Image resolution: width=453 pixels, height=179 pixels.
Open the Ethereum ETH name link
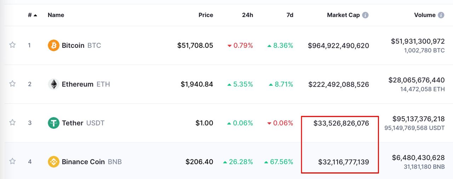click(x=86, y=84)
